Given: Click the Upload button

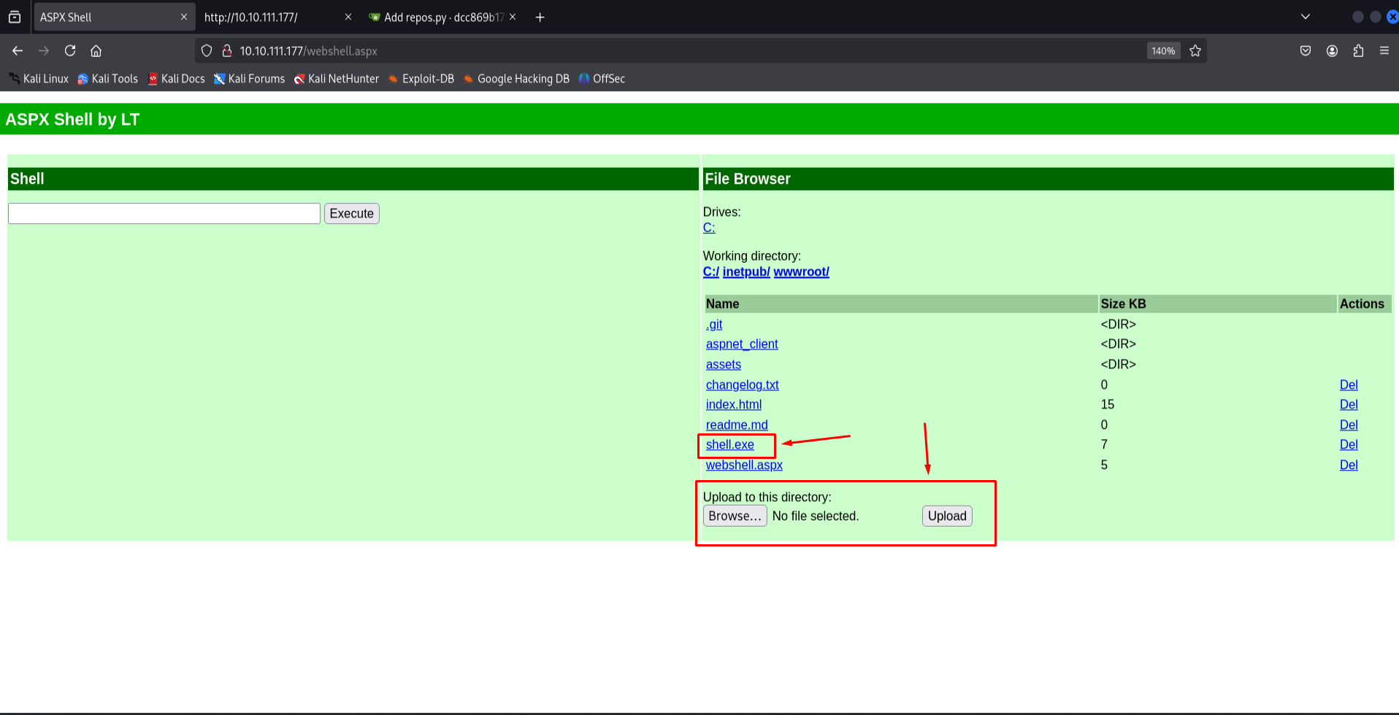Looking at the screenshot, I should [x=947, y=516].
